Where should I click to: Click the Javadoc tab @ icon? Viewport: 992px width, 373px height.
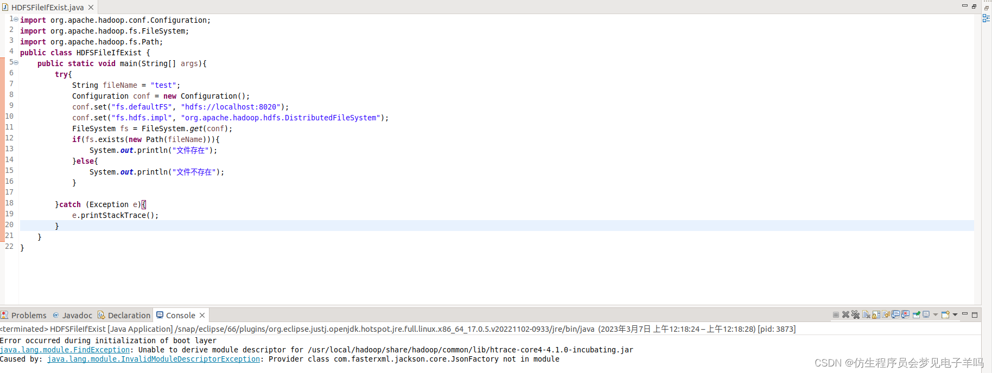pos(56,315)
